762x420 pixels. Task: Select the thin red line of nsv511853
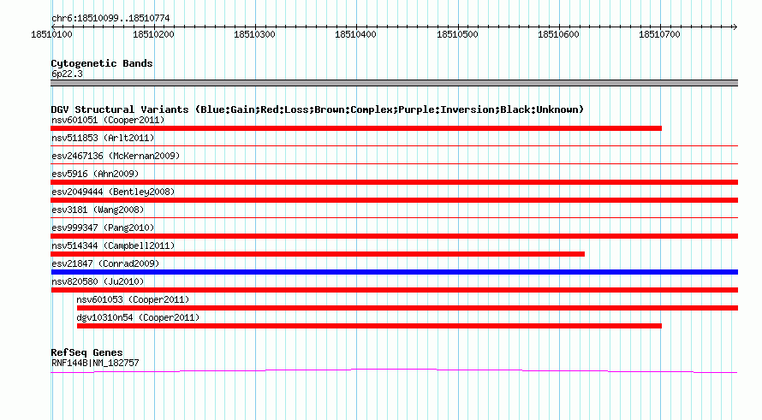[394, 145]
